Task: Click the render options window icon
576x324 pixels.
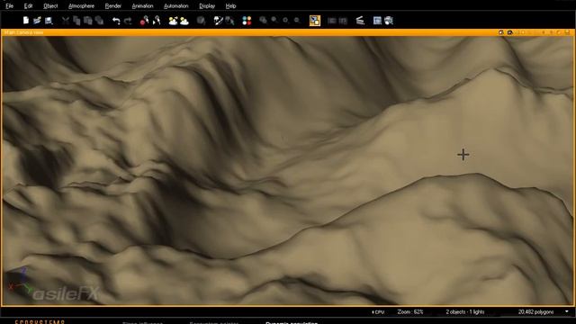Action: pos(377,21)
